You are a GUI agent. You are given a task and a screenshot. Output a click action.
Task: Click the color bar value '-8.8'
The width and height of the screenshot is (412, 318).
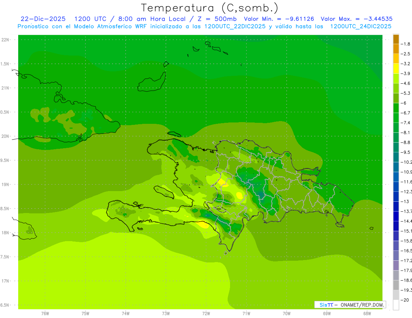[x=406, y=142]
